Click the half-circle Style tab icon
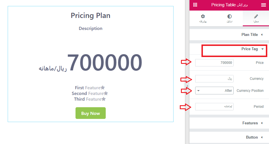This screenshot has height=144, width=269. 229,16
